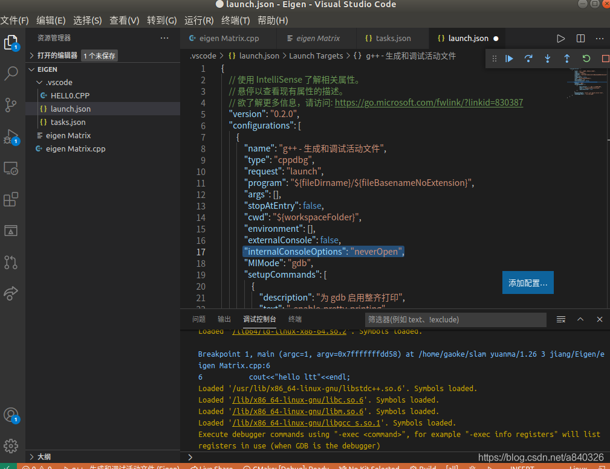The width and height of the screenshot is (610, 469).
Task: Open the editor More Actions ellipsis
Action: (x=600, y=39)
